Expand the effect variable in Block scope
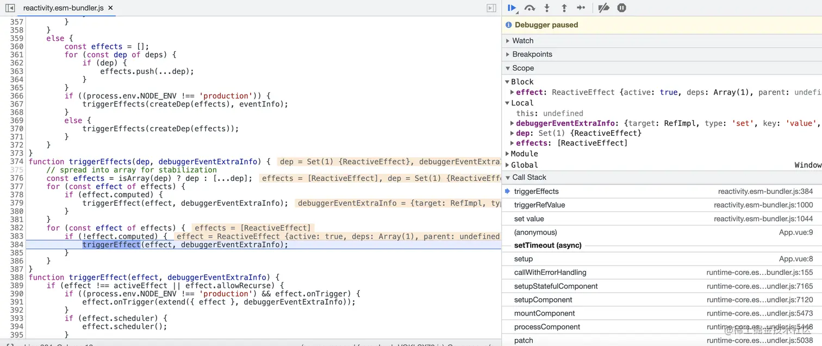 (512, 92)
